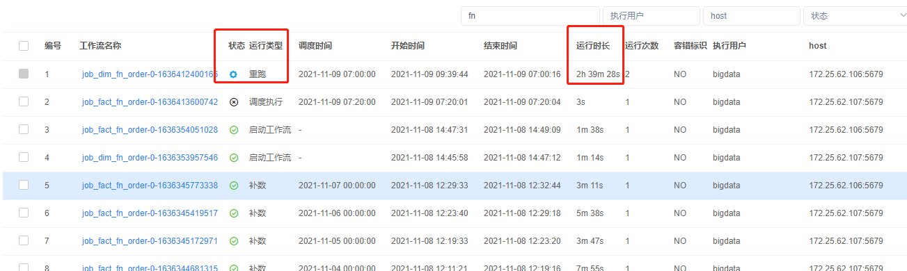Tick the checkbox for row 6
Image resolution: width=907 pixels, height=271 pixels.
pyautogui.click(x=24, y=213)
